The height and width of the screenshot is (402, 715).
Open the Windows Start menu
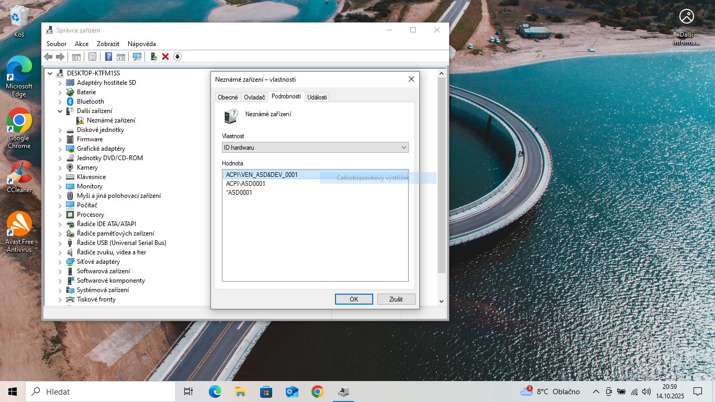click(x=13, y=392)
